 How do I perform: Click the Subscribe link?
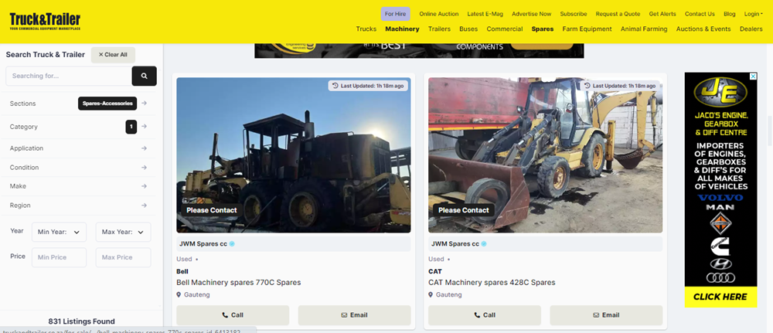(x=574, y=14)
